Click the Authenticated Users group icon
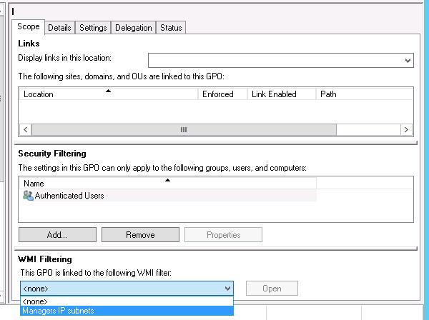 coord(29,196)
